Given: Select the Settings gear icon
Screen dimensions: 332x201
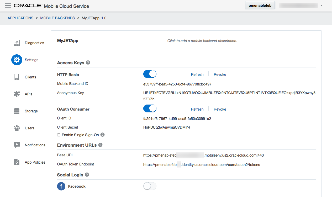Looking at the screenshot, I should tap(17, 60).
